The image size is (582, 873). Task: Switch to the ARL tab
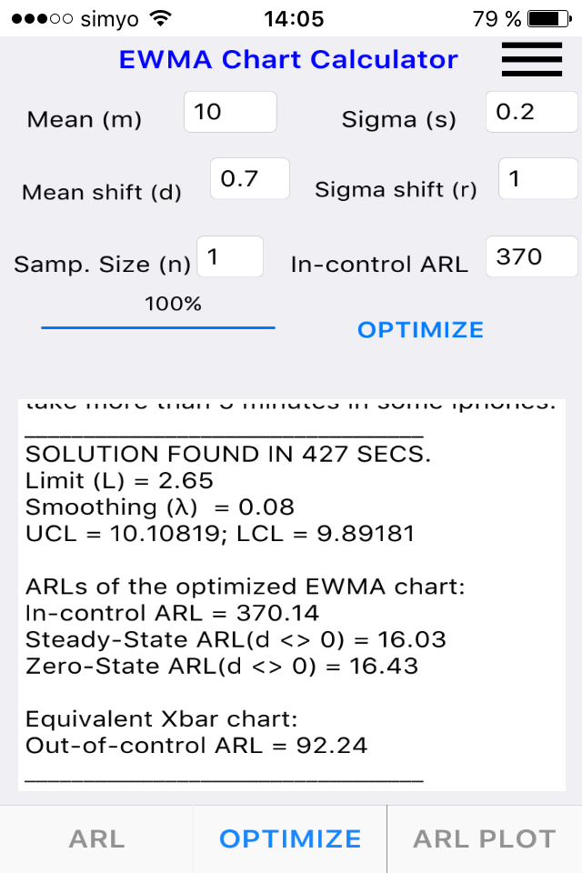coord(96,838)
